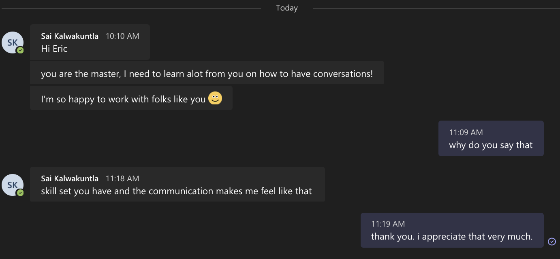This screenshot has width=560, height=259.
Task: Click the 11:18 AM timestamp
Action: click(122, 178)
